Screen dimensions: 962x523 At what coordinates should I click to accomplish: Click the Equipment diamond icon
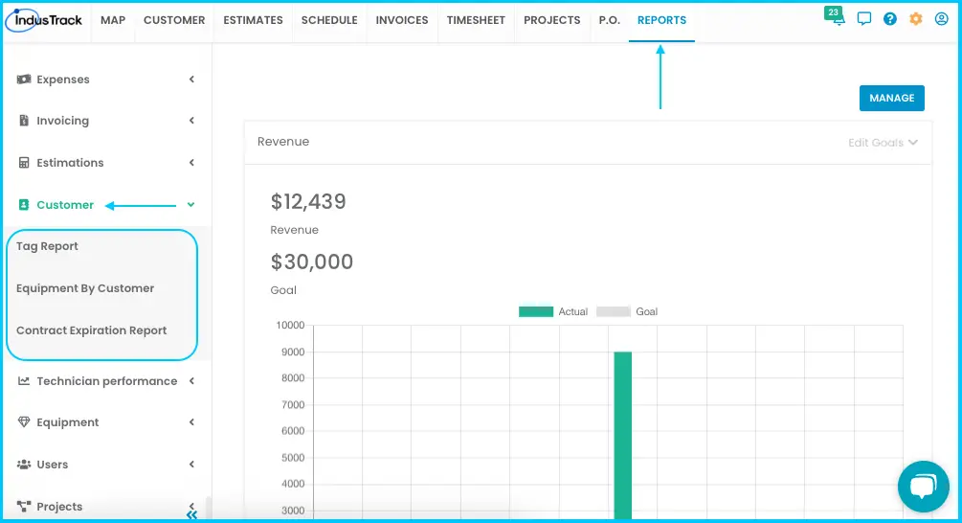(x=24, y=422)
